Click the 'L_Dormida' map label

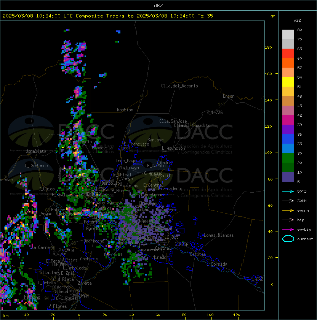point(217,264)
